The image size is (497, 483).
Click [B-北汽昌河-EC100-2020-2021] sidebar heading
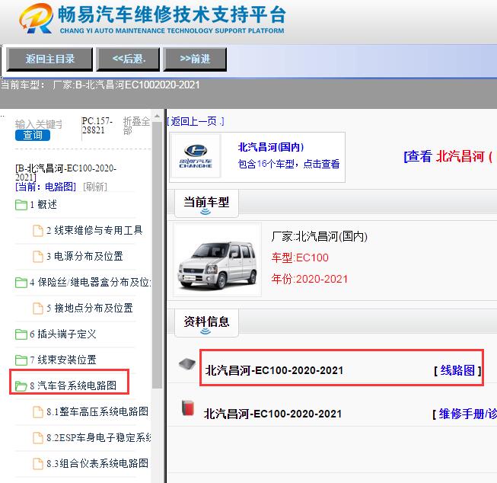pyautogui.click(x=66, y=172)
